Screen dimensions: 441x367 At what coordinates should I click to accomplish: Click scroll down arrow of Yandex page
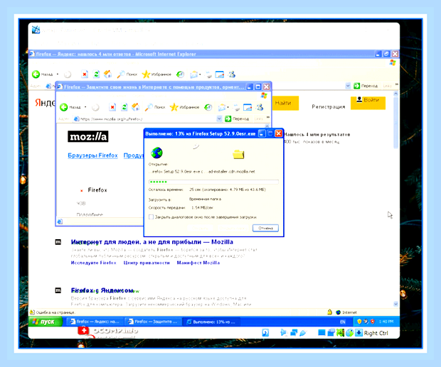tap(395, 304)
